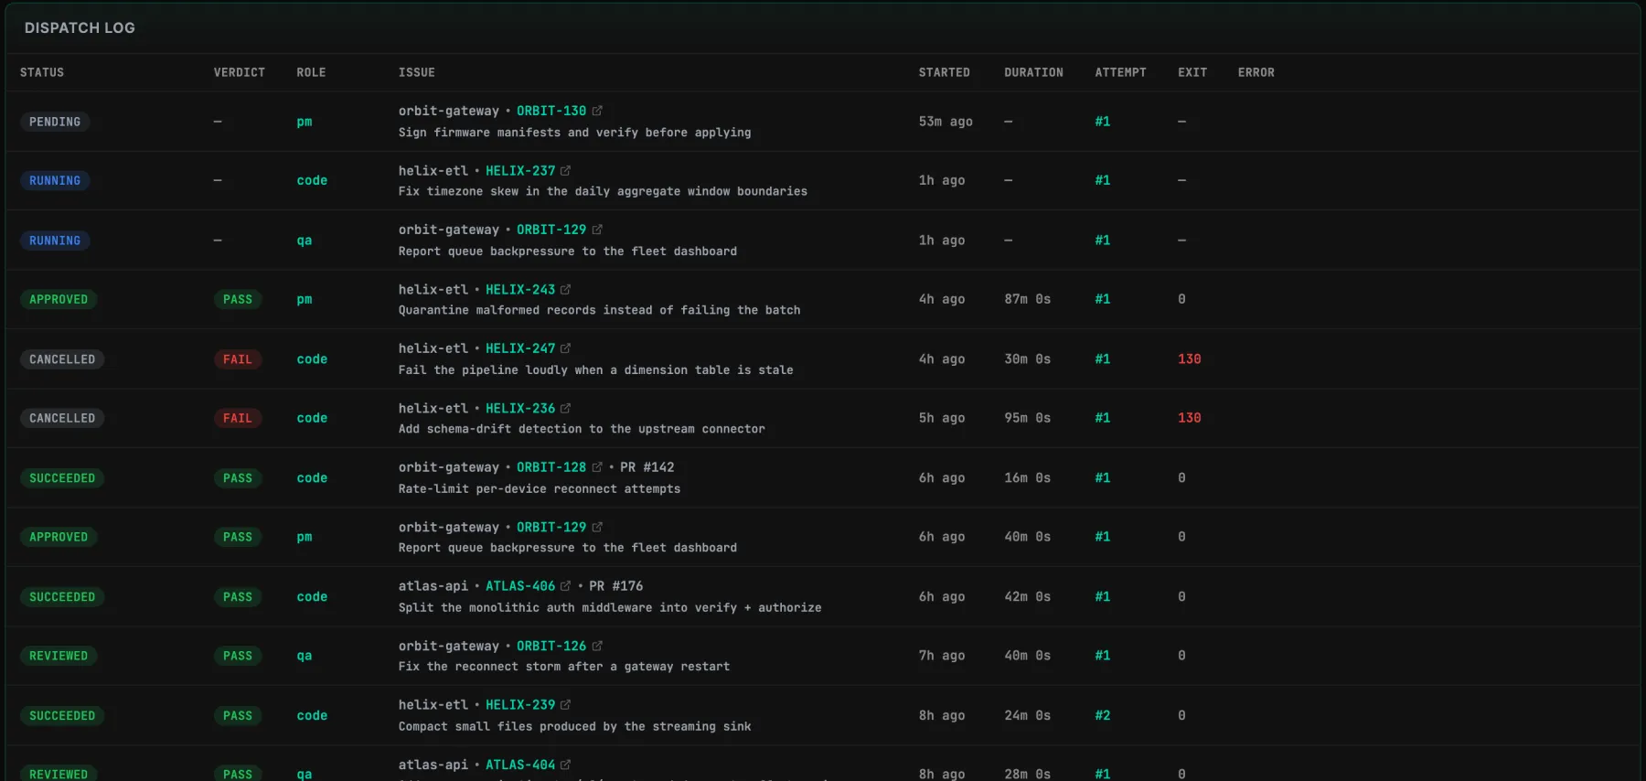This screenshot has height=781, width=1646.
Task: Go to the HELIX-236 issue
Action: coord(520,409)
